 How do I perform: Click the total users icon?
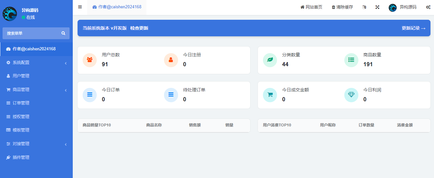point(90,60)
